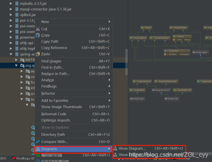
Task: Click the scissors icon beside Cut
Action: [x=38, y=29]
